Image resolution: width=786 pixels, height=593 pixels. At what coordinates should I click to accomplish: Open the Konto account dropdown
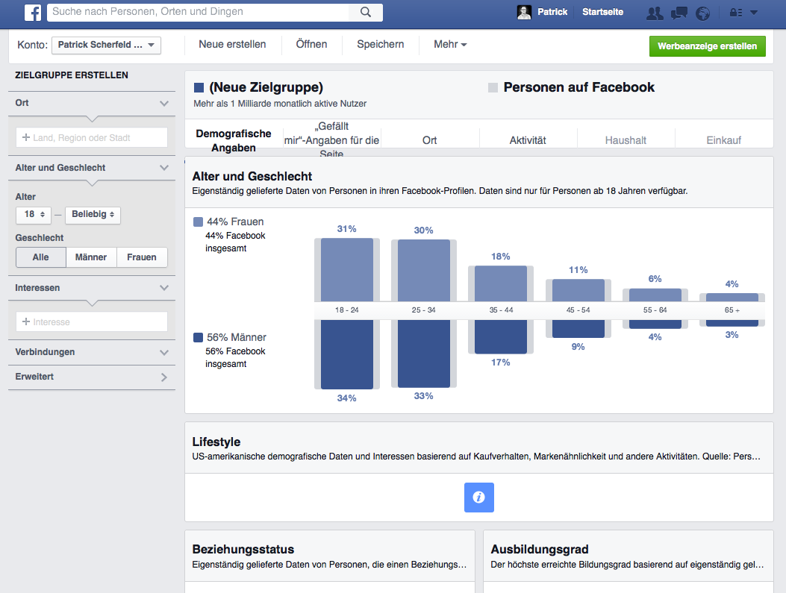tap(106, 46)
